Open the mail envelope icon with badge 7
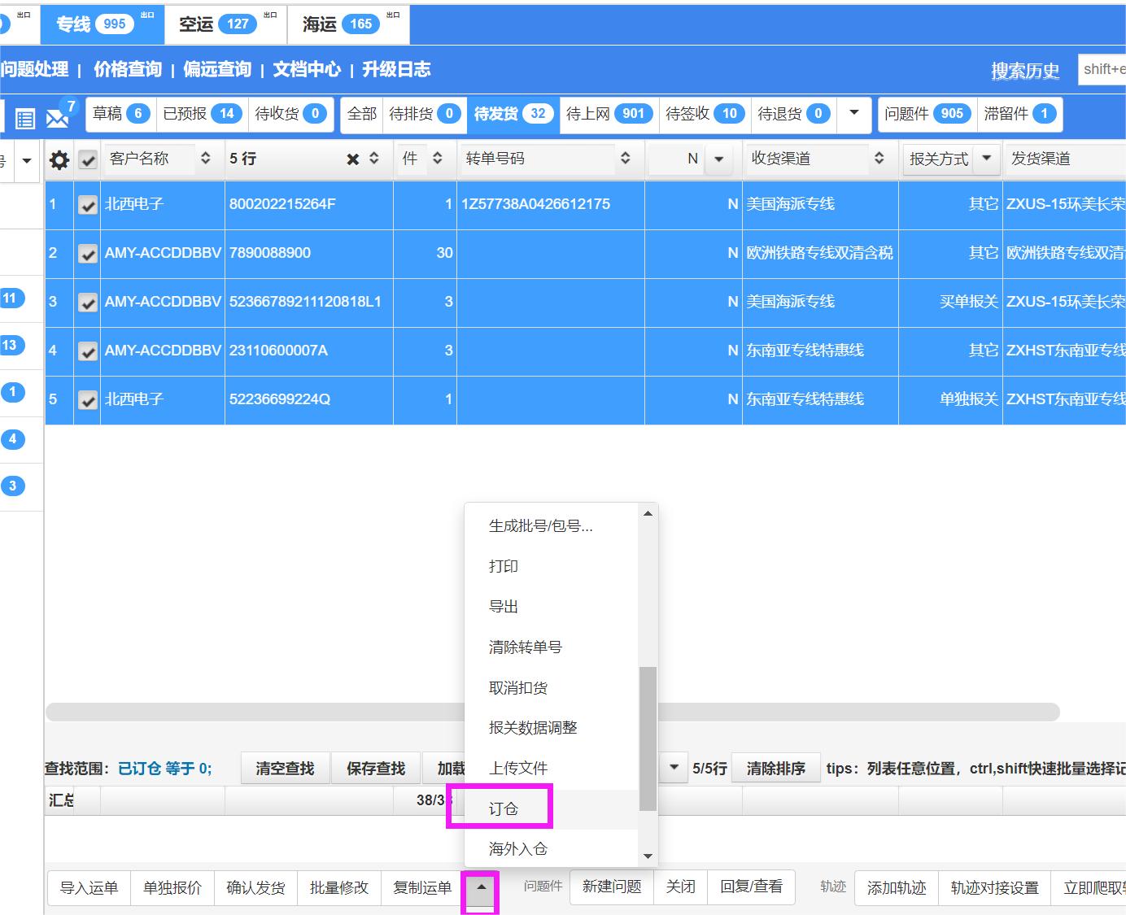 (x=58, y=118)
